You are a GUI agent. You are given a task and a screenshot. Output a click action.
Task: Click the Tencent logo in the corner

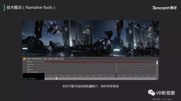click(164, 8)
